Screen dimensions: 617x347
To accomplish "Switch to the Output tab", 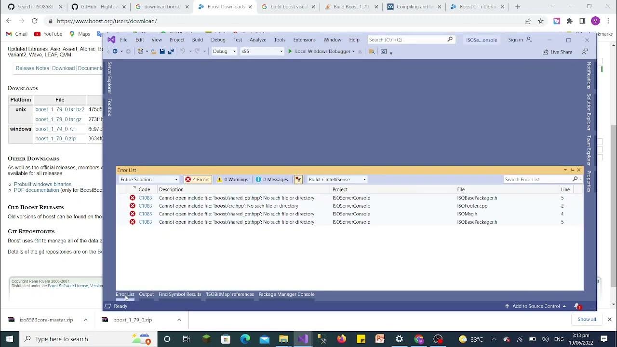I will point(147,294).
